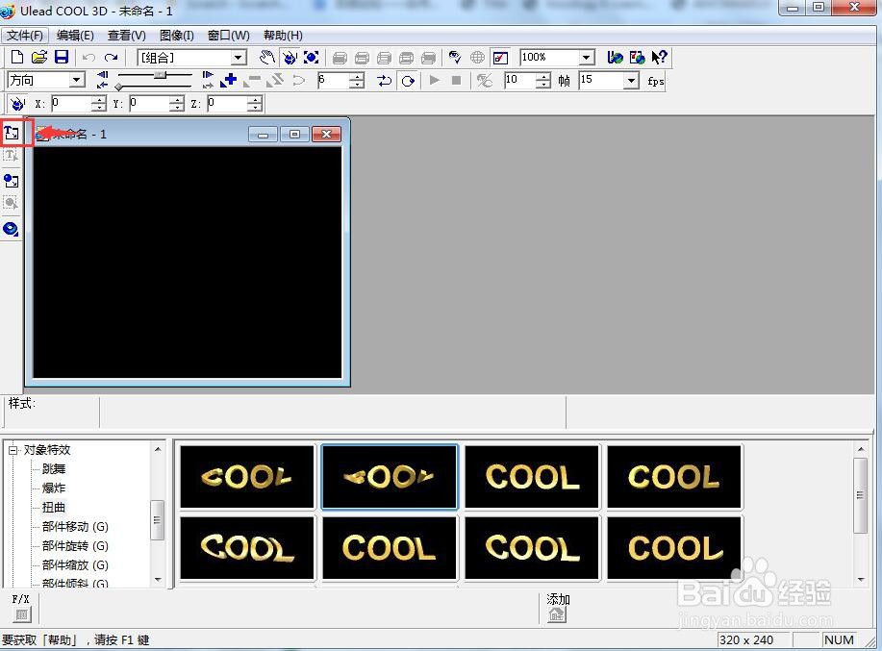This screenshot has height=651, width=882.
Task: Create a new file with the New icon
Action: (17, 58)
